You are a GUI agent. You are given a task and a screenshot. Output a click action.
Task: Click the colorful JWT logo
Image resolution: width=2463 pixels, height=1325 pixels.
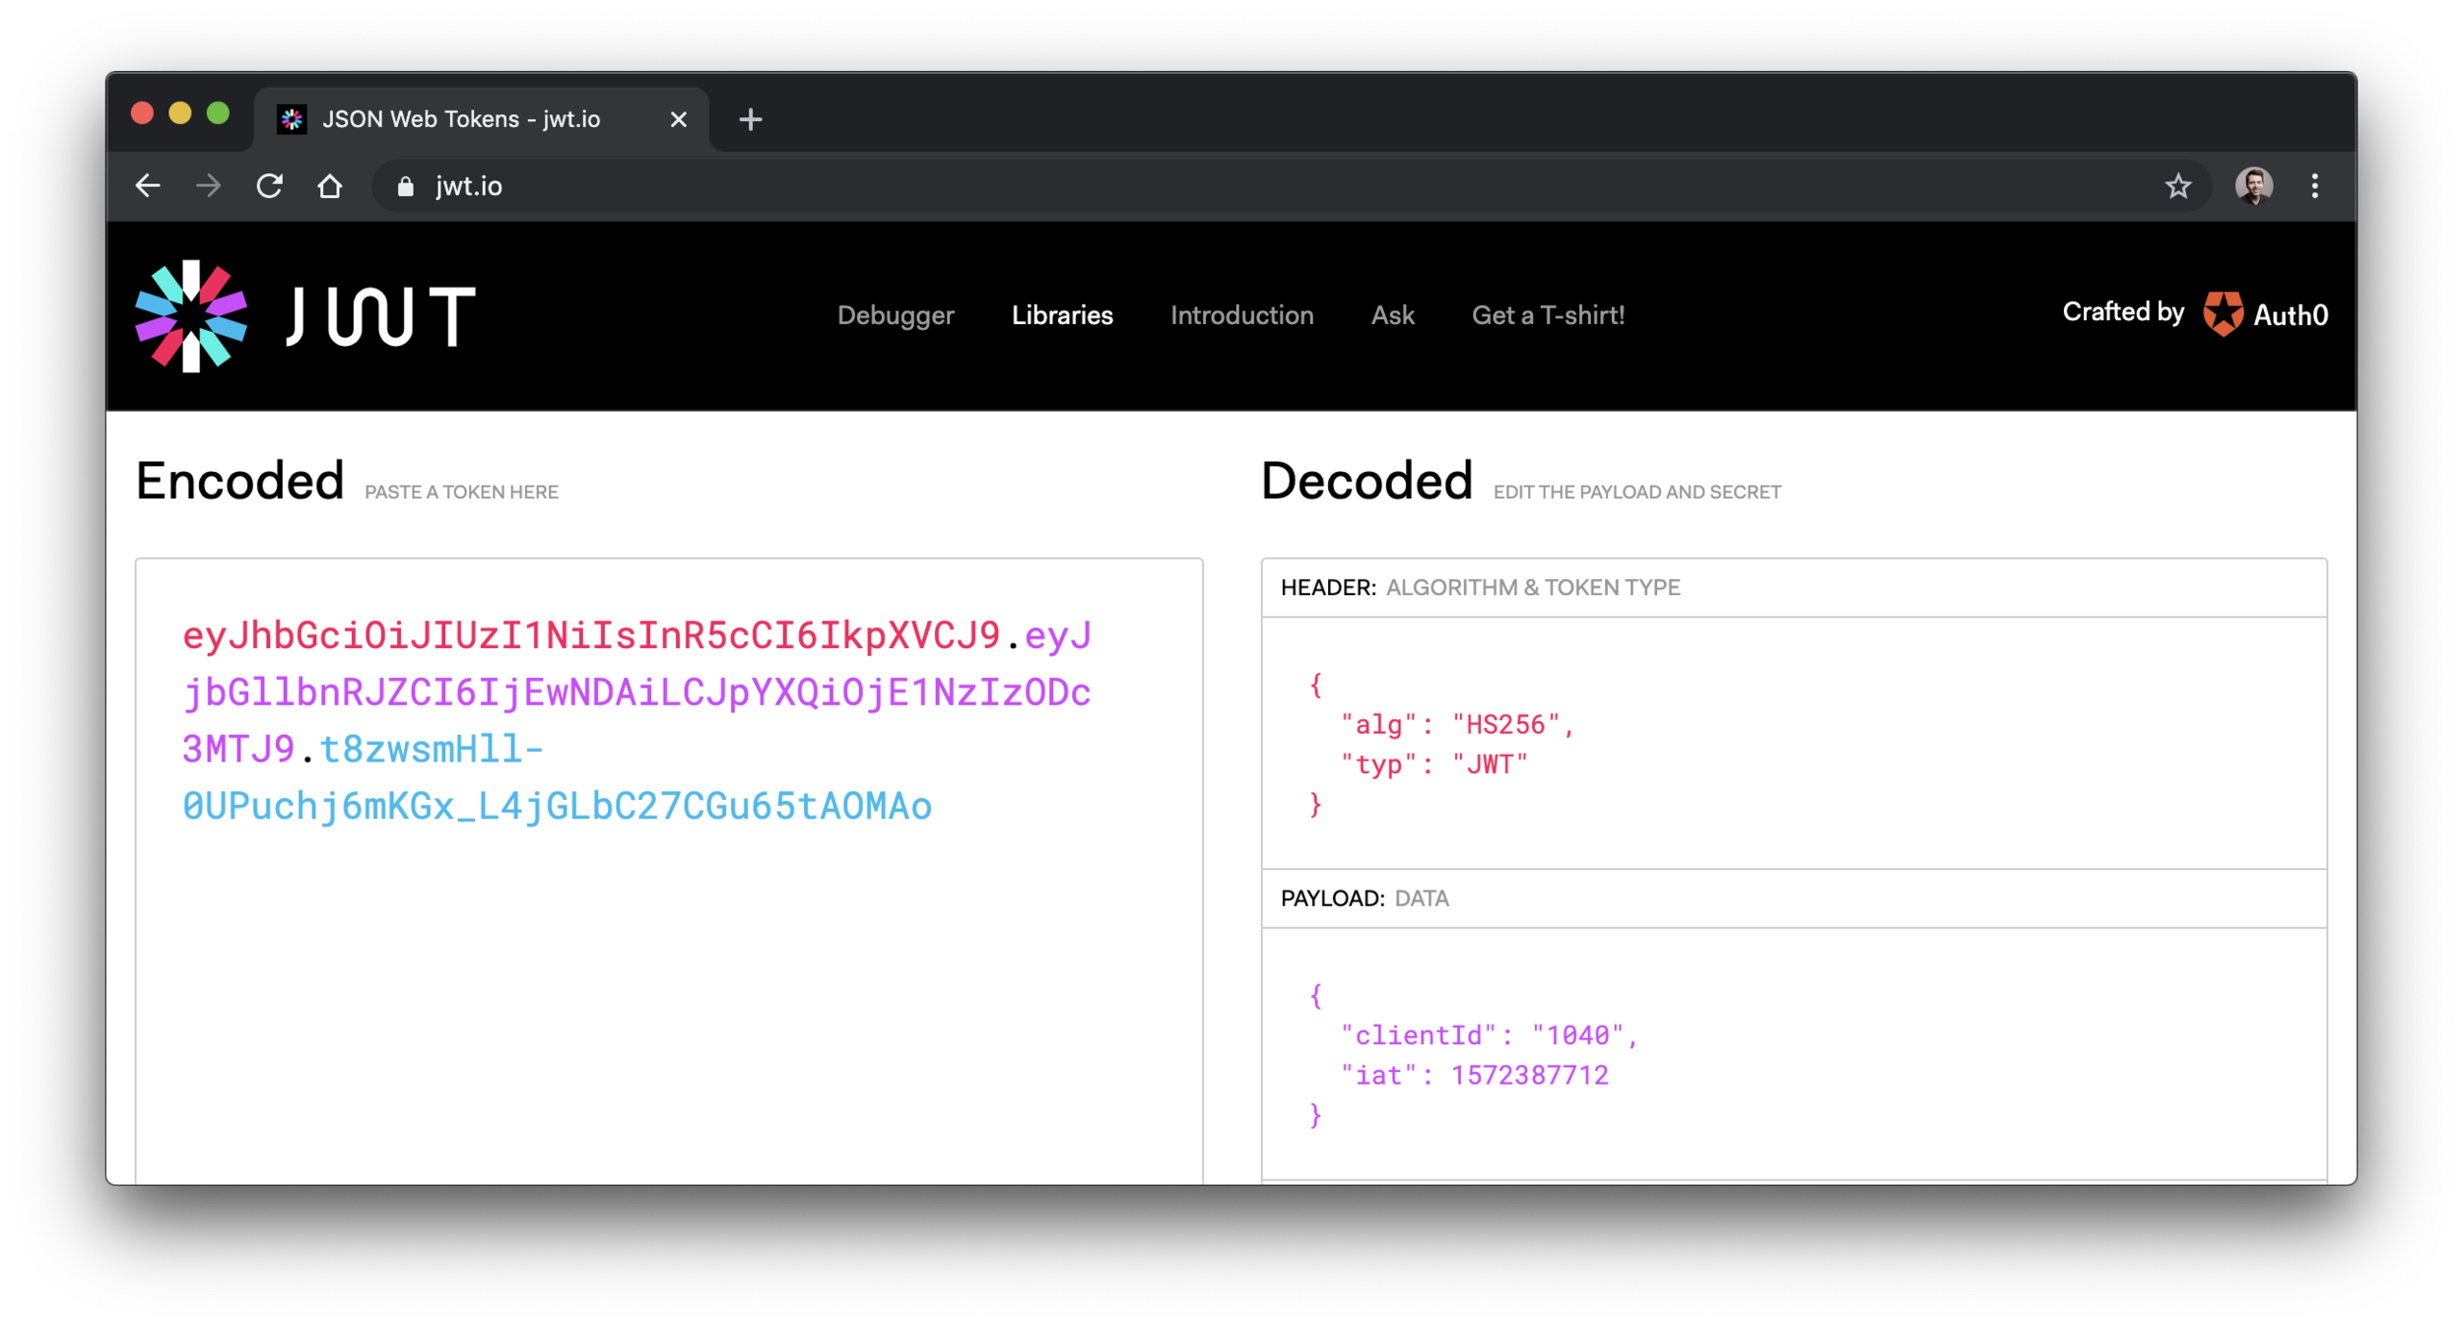191,316
